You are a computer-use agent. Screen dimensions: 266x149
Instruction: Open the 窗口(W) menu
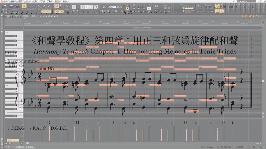(58, 1)
